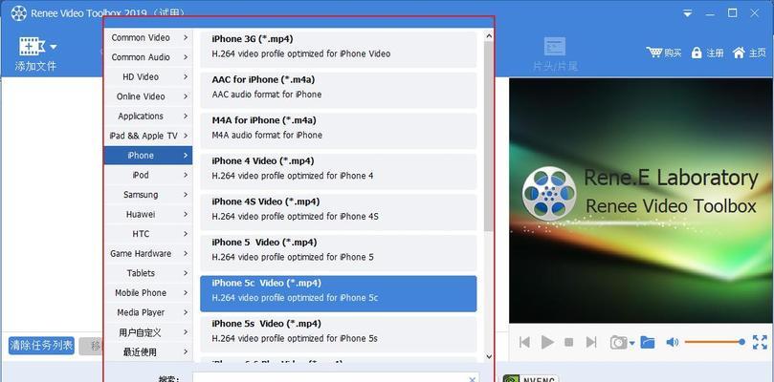Screen dimensions: 774x382
Task: Choose iPhone 5 Video (*.mp4) format
Action: (338, 253)
